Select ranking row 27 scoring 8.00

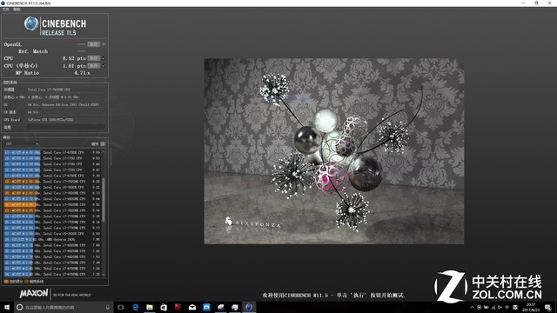pyautogui.click(x=52, y=234)
